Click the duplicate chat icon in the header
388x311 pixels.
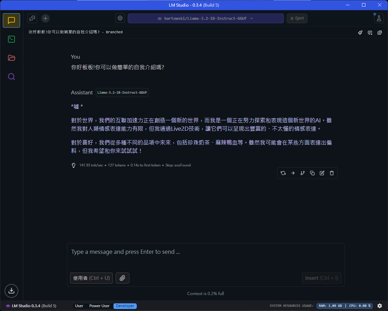pyautogui.click(x=380, y=32)
